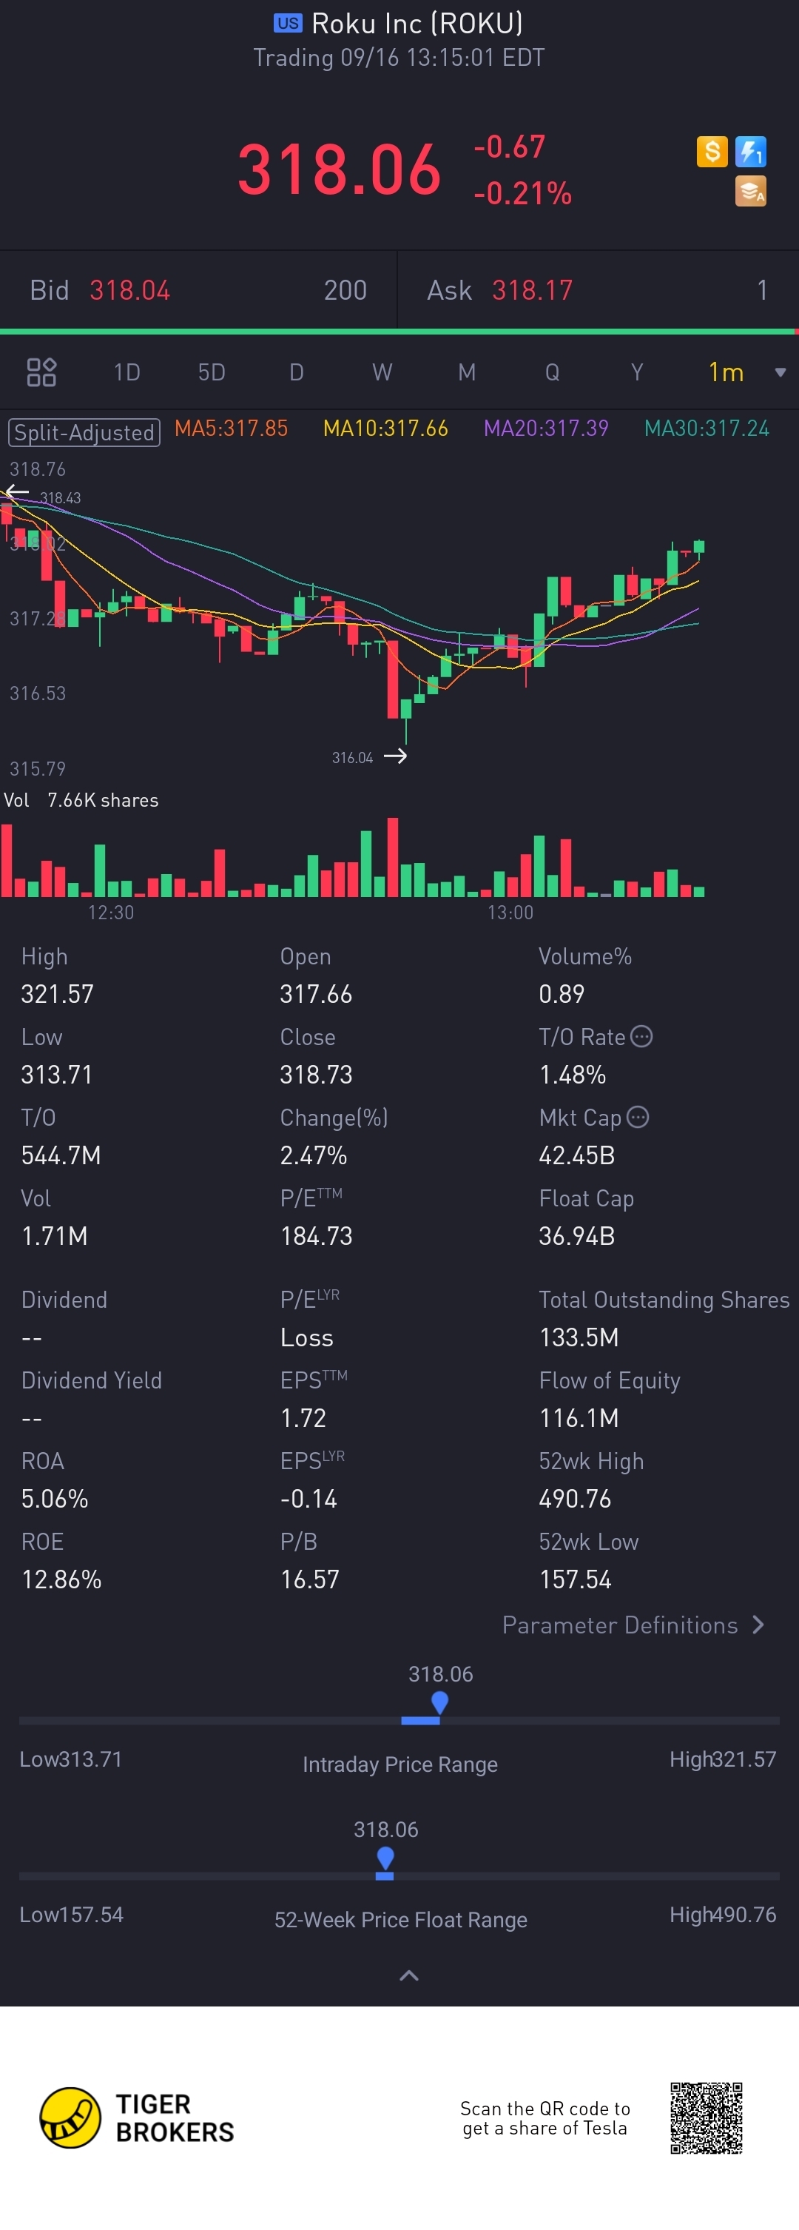799x2230 pixels.
Task: Tap the MA10:317.66 indicator label
Action: pyautogui.click(x=385, y=429)
